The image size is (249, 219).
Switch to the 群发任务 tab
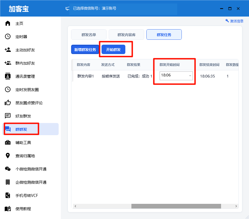point(164,34)
